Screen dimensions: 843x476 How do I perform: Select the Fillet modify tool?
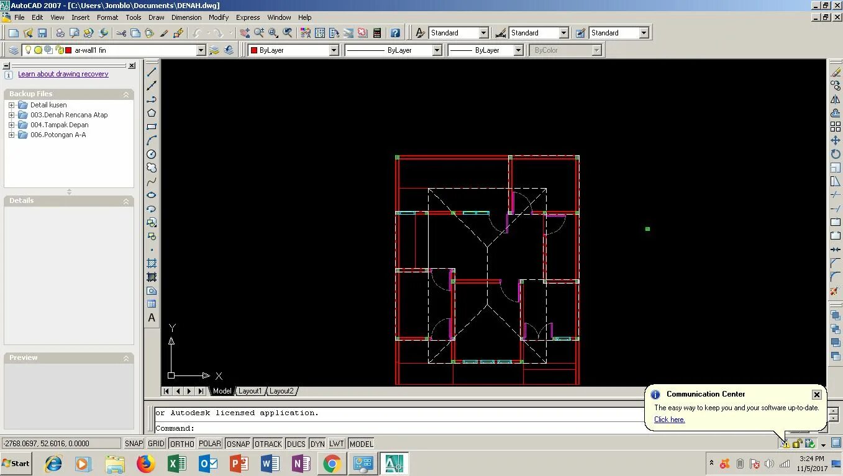click(836, 277)
